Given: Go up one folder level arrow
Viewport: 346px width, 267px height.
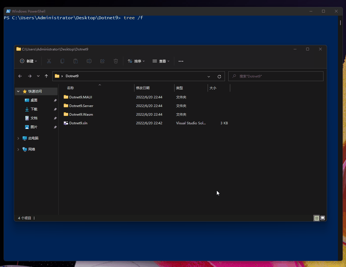Looking at the screenshot, I should 46,76.
